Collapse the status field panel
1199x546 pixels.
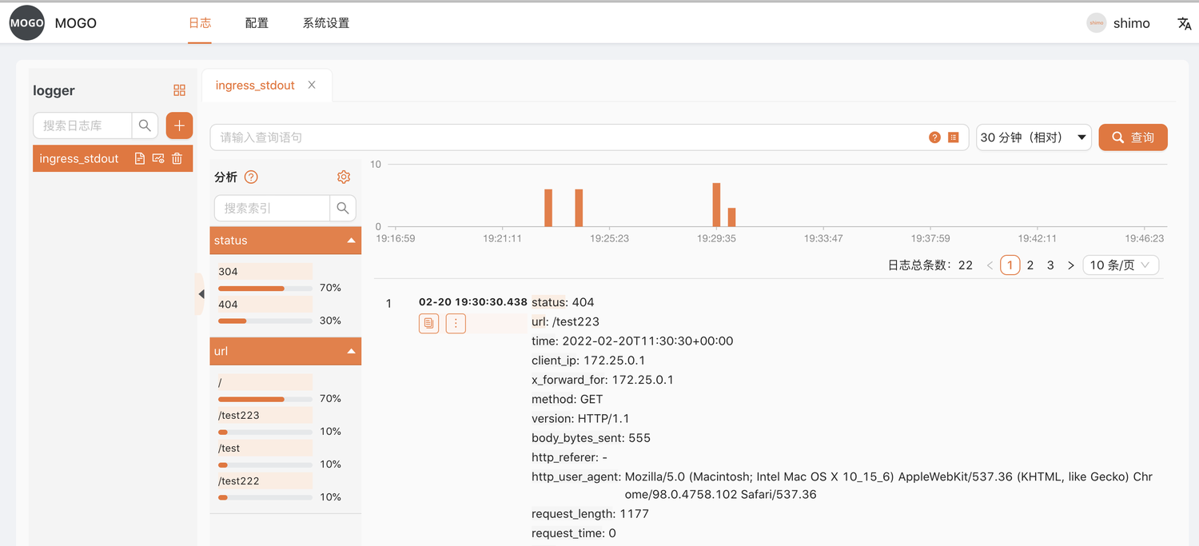coord(350,240)
